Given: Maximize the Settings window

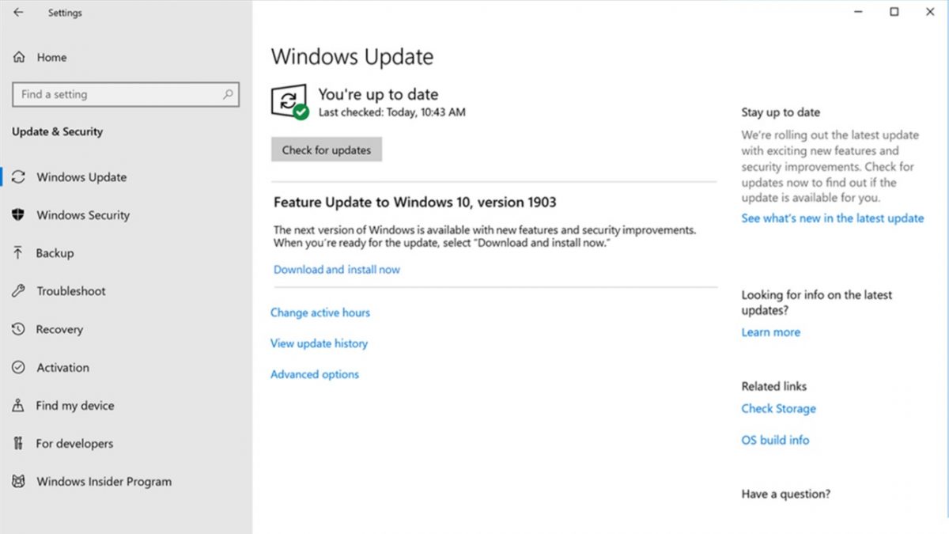Looking at the screenshot, I should coord(894,12).
